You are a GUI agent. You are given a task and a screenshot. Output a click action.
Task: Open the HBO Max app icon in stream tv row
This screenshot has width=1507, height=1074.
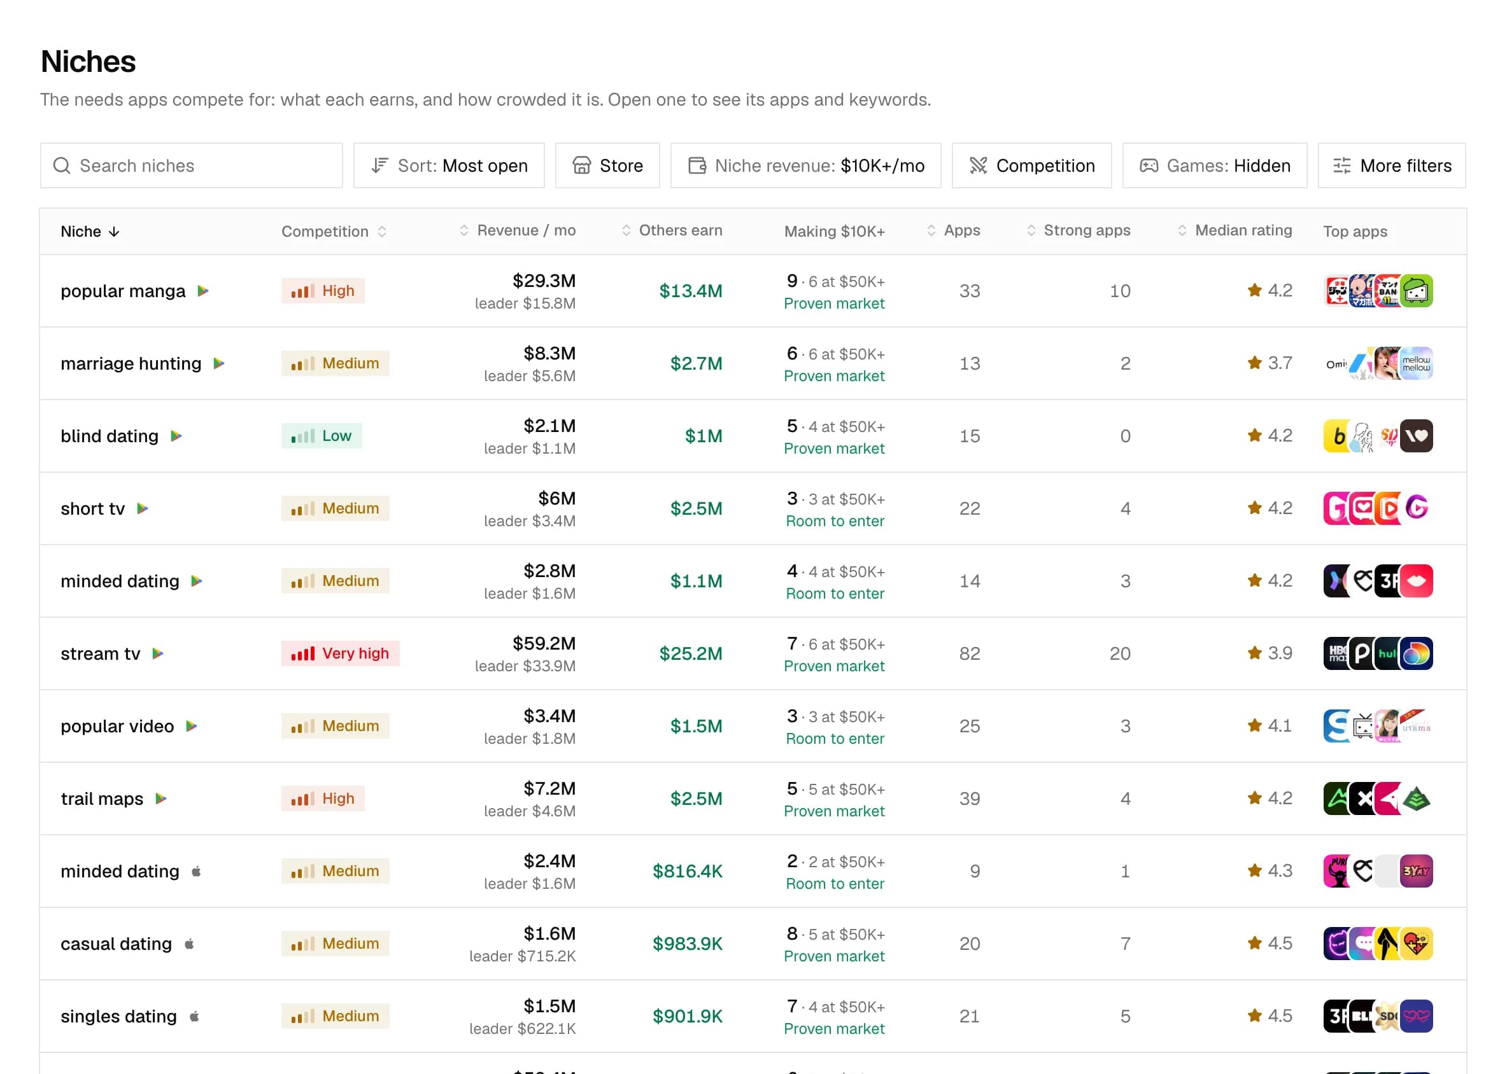[1336, 653]
